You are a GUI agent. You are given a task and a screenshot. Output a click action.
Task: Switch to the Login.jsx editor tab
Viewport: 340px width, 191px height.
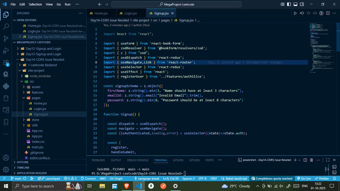click(x=131, y=13)
